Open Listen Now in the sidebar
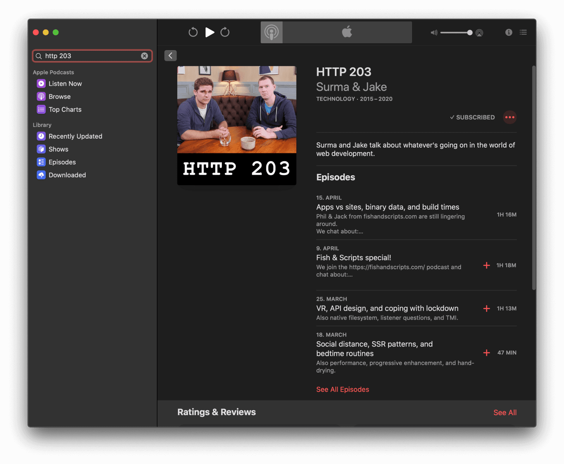This screenshot has width=564, height=464. pos(65,84)
